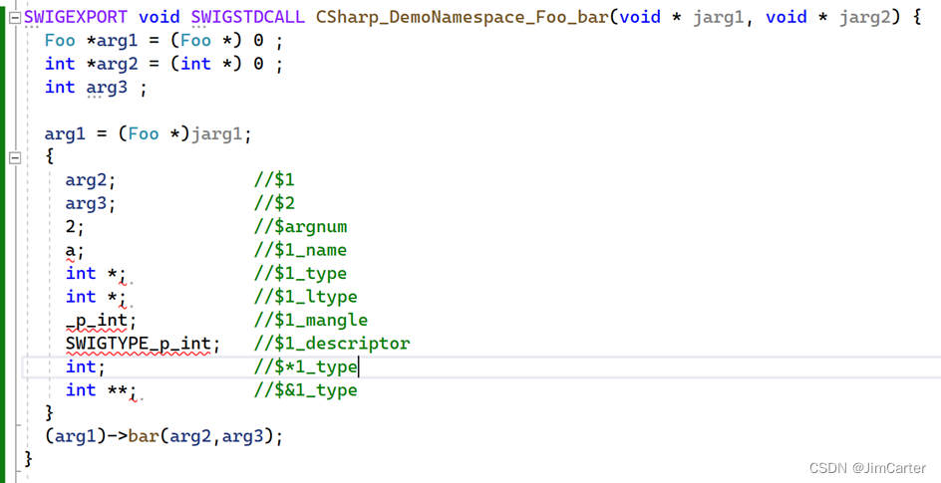This screenshot has width=941, height=483.
Task: Click the //$*1_type comment
Action: point(305,366)
